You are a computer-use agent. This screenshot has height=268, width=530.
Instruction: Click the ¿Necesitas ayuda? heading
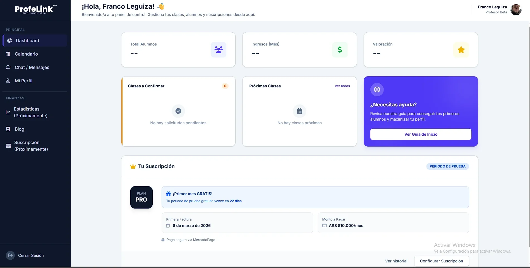394,105
